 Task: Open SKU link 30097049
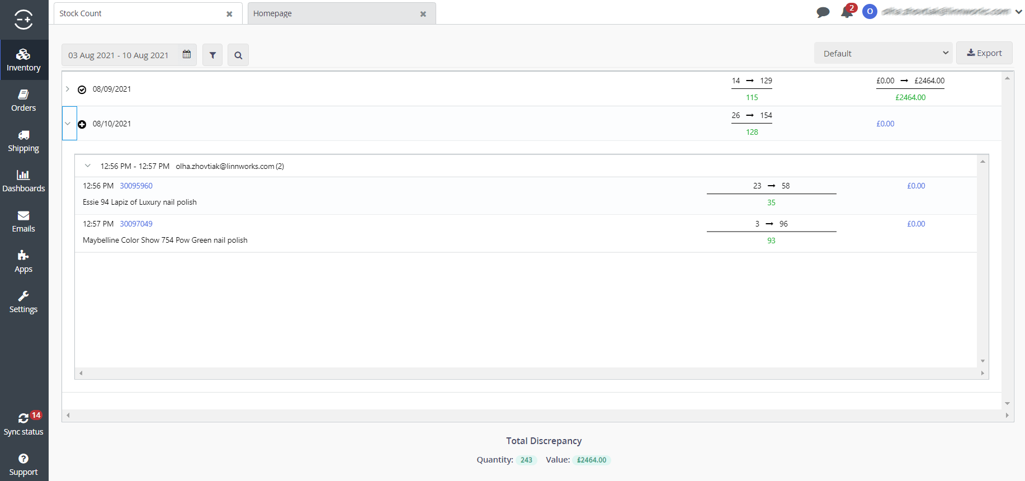pos(136,224)
